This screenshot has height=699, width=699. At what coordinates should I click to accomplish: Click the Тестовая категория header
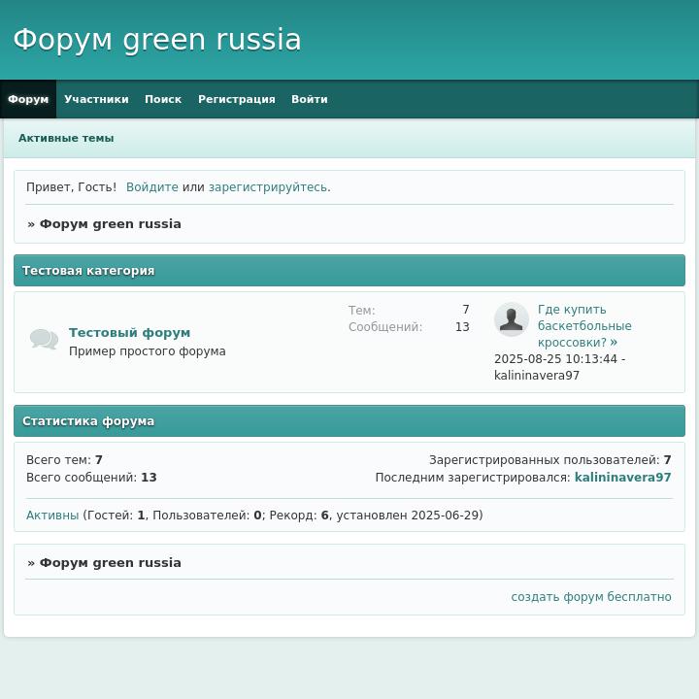click(x=88, y=271)
